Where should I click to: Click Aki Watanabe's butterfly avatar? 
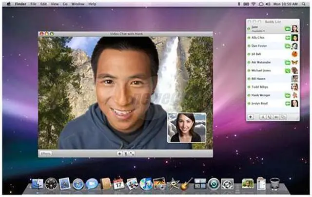point(294,62)
